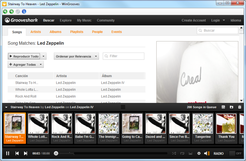246x161 pixels.
Task: Click the queue horizontal scrollbar
Action: pyautogui.click(x=9, y=146)
